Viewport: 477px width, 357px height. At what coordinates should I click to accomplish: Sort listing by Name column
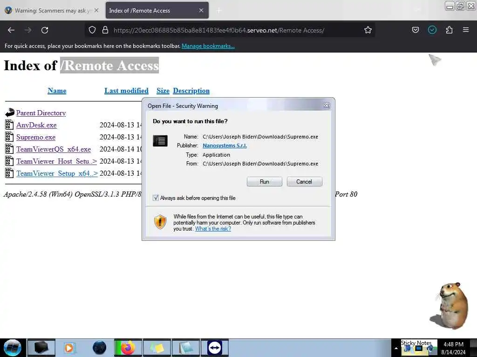tap(57, 91)
